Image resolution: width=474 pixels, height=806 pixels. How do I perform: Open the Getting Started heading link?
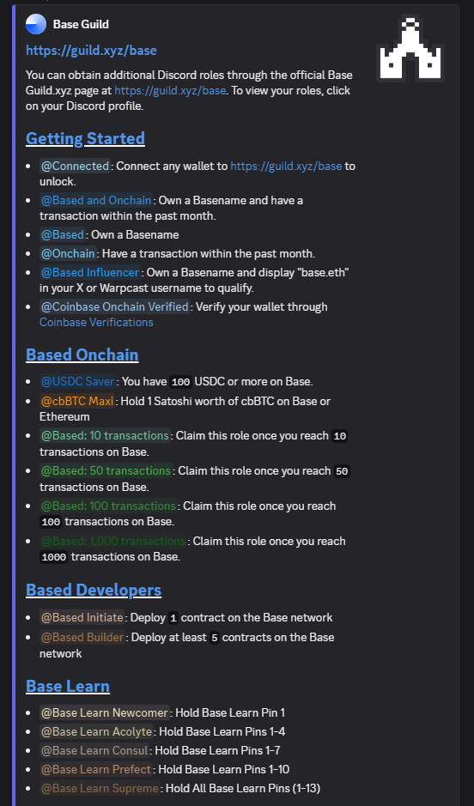[x=85, y=138]
